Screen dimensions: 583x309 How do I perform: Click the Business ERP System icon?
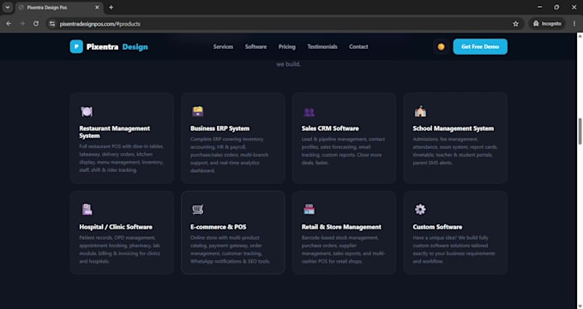click(x=198, y=111)
